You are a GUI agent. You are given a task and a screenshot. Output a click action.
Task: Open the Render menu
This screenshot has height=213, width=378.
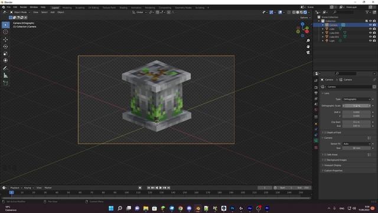point(24,7)
